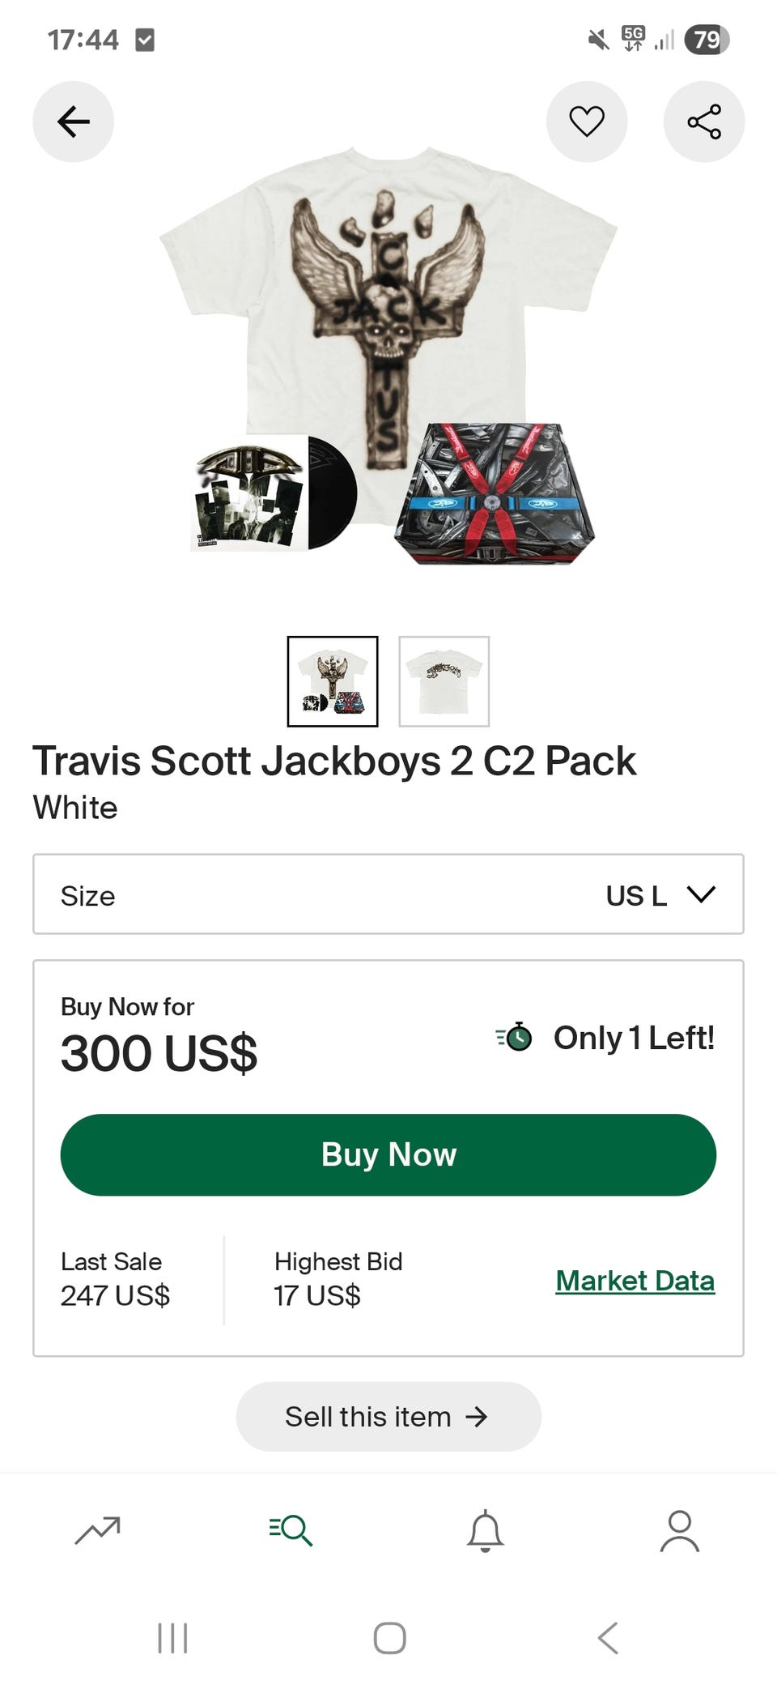Tap the Highest Bid 17 US$ value
The image size is (777, 1685).
(x=317, y=1295)
